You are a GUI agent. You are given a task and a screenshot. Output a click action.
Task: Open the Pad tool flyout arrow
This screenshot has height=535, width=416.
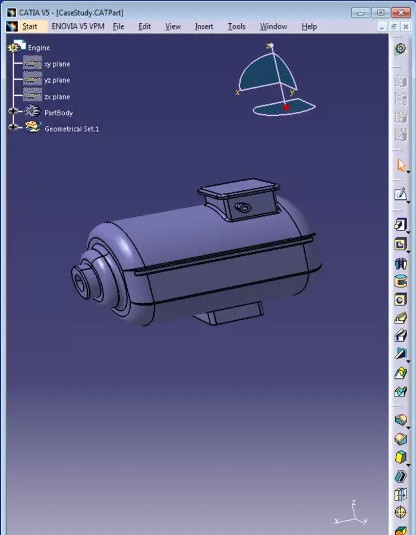[x=408, y=232]
